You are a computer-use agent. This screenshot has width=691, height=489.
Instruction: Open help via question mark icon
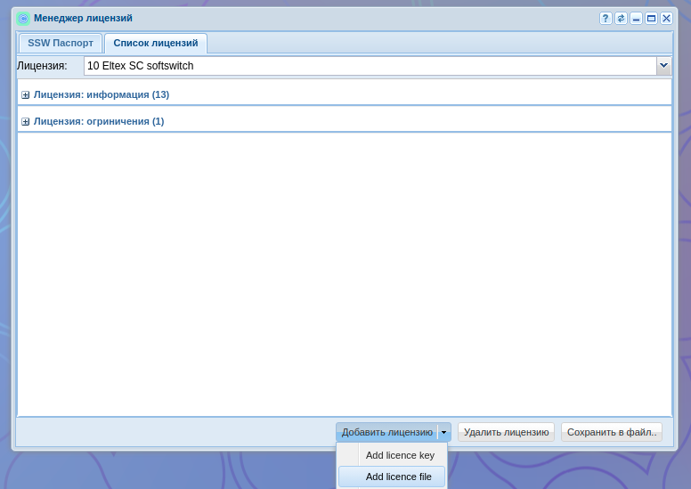pos(606,18)
